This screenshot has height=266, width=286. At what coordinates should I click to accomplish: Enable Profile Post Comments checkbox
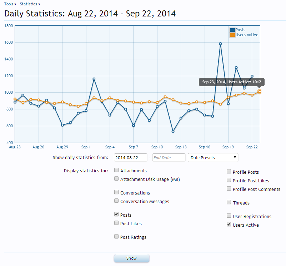point(229,188)
